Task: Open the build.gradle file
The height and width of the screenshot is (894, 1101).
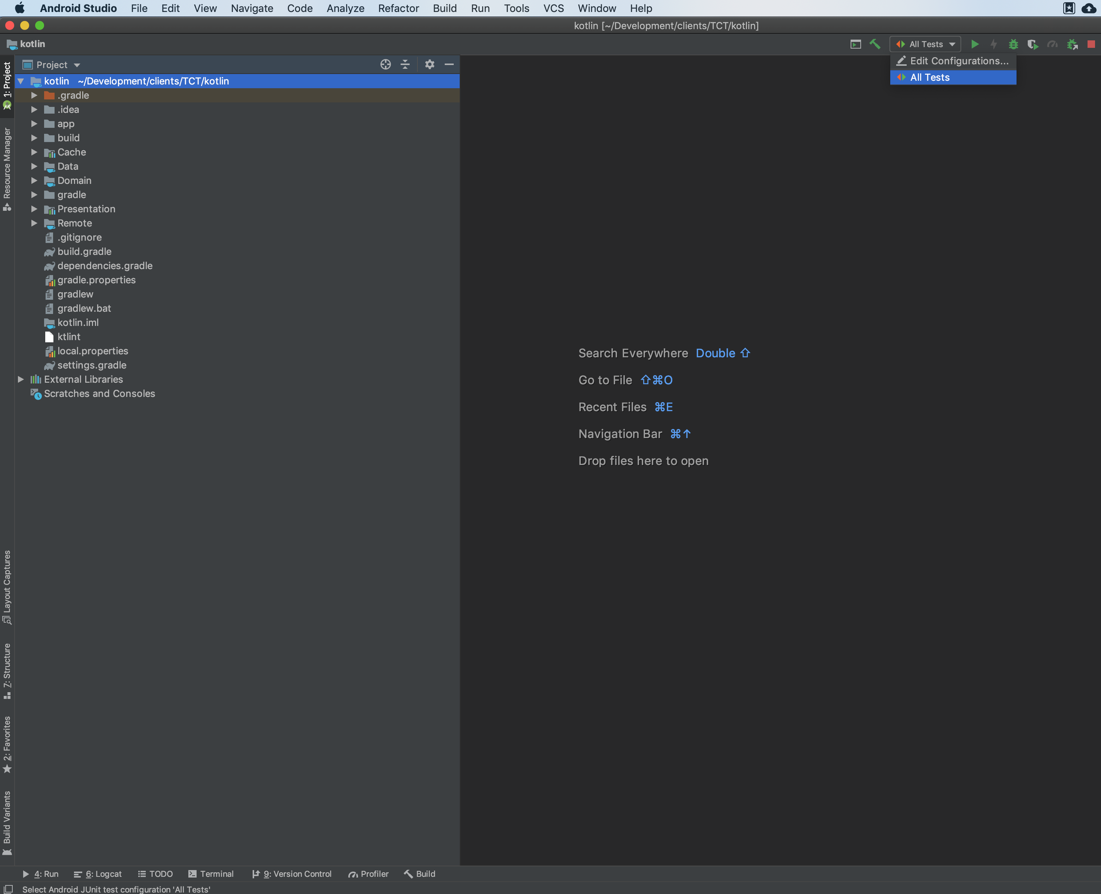Action: (84, 251)
